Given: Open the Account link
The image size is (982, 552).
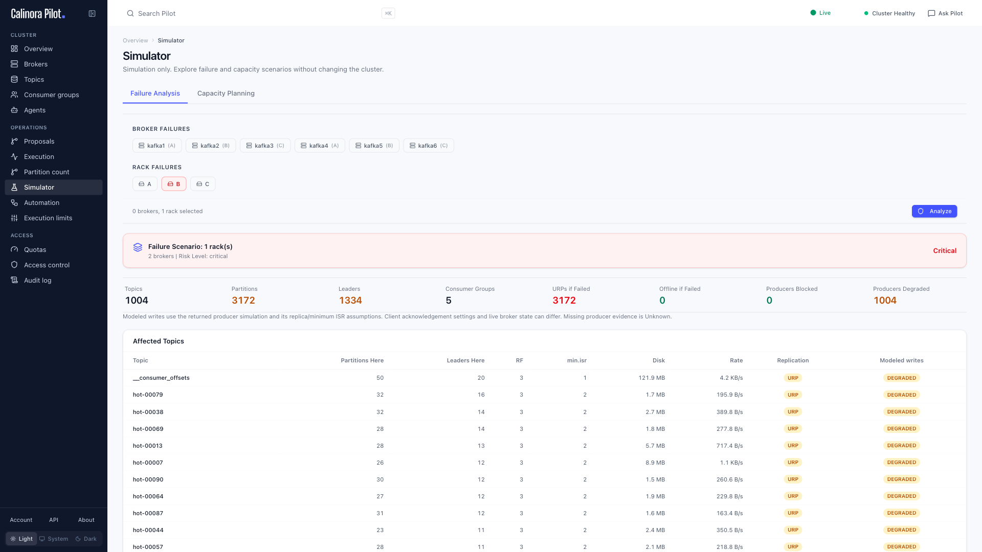Looking at the screenshot, I should point(21,520).
